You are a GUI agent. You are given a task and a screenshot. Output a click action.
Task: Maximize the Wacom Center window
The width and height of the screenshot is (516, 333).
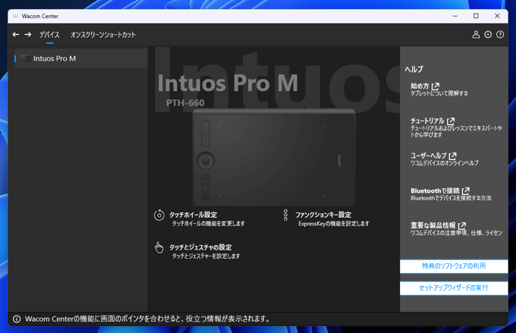pos(476,16)
